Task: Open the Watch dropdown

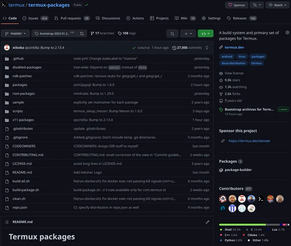Action: click(277, 5)
